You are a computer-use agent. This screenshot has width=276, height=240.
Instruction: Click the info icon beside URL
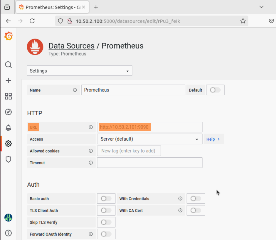[x=91, y=127]
